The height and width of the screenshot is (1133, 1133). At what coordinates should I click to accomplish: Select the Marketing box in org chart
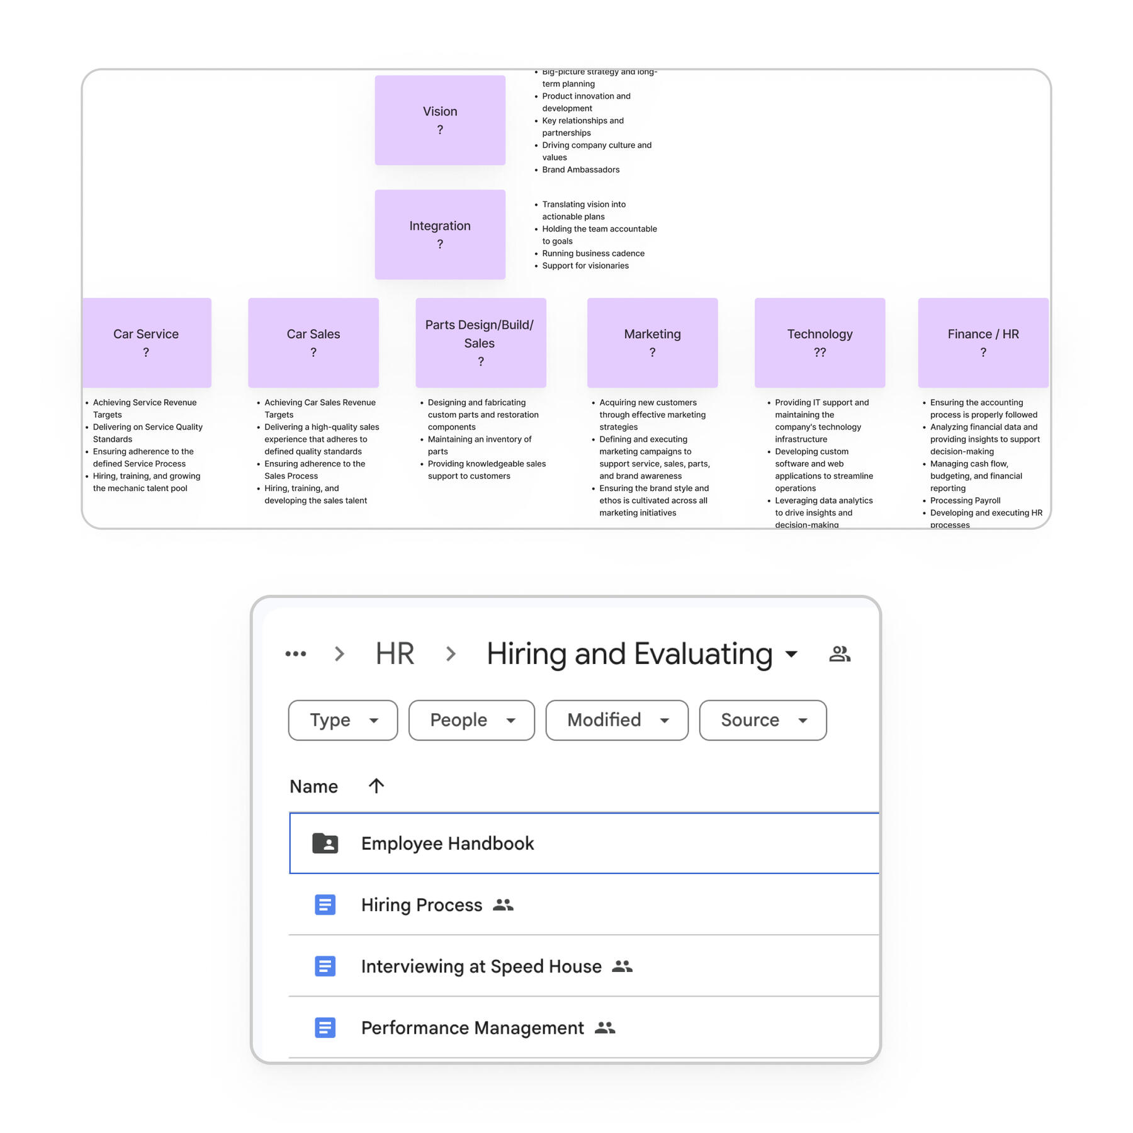pyautogui.click(x=652, y=342)
